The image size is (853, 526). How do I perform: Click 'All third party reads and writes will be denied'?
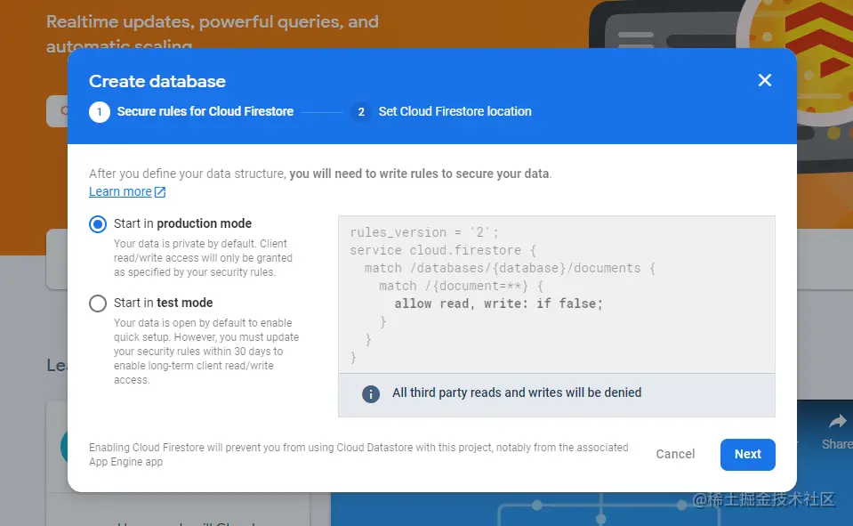tap(517, 392)
